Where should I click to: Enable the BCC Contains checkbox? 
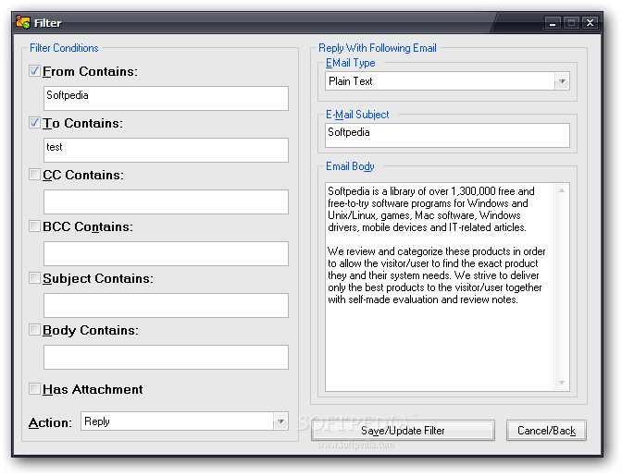click(34, 226)
